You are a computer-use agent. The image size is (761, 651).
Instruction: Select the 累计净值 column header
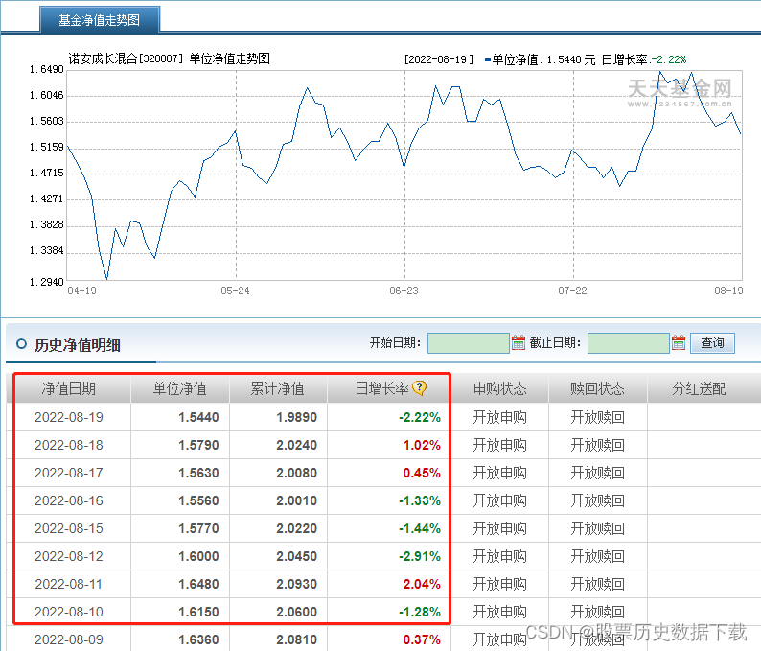point(278,388)
